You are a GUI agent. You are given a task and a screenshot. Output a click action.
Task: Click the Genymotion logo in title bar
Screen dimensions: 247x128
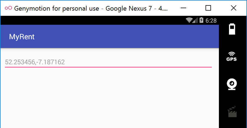pos(8,8)
